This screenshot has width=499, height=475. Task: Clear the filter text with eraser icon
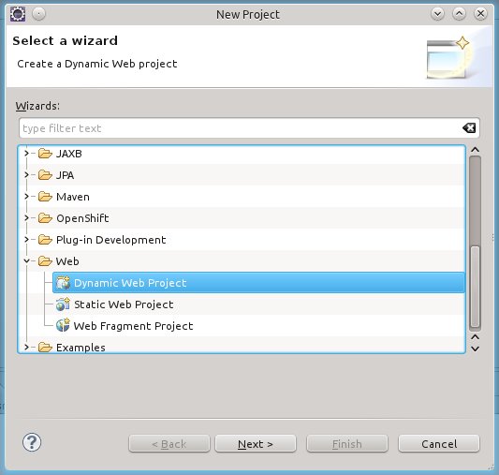click(469, 128)
